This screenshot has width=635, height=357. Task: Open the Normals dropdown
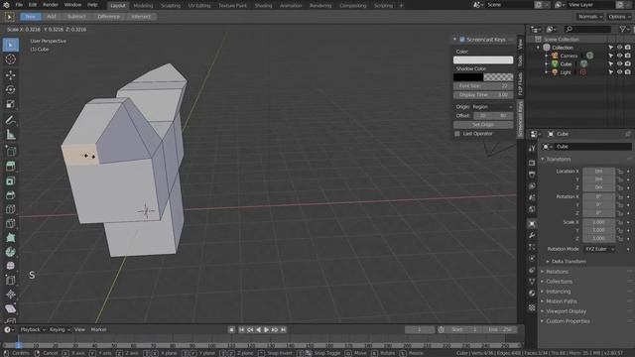(590, 17)
